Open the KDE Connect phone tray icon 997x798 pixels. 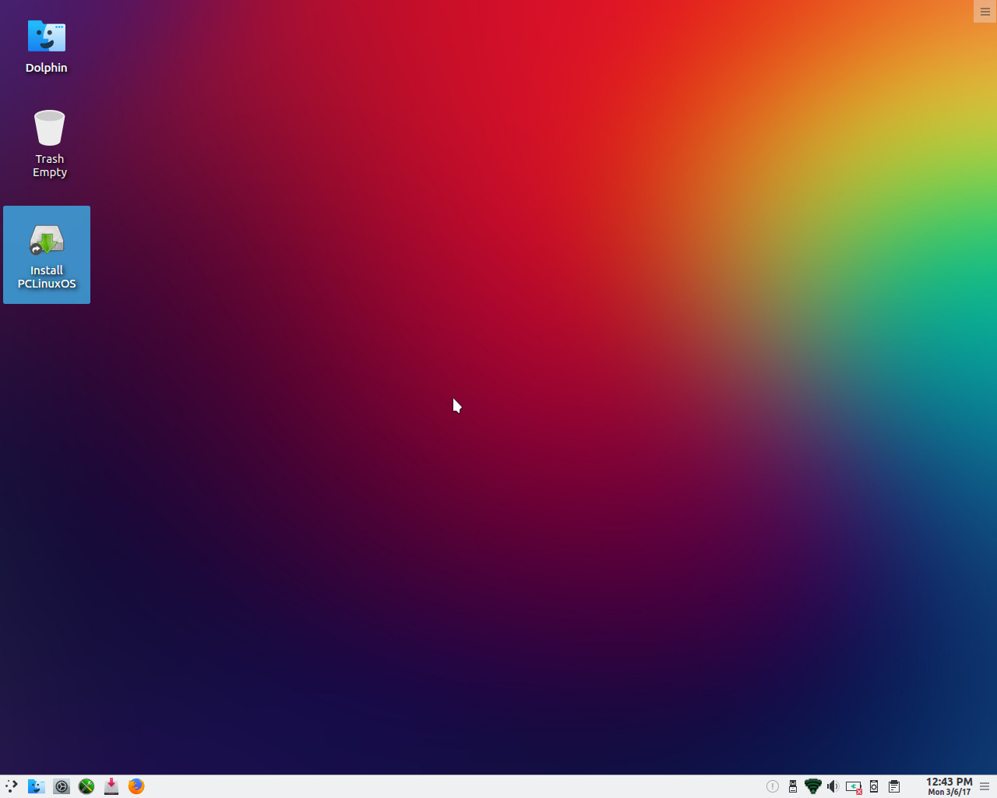point(874,786)
